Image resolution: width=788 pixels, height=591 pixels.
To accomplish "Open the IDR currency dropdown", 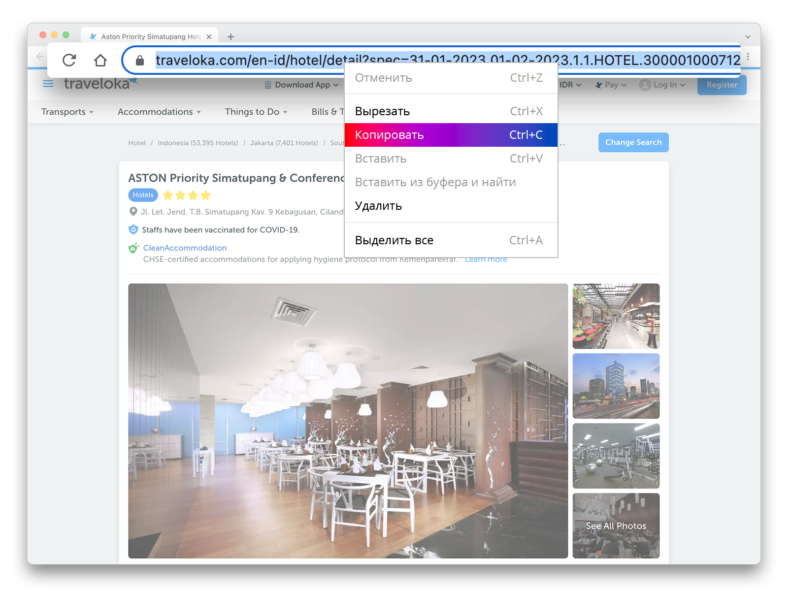I will pos(570,85).
